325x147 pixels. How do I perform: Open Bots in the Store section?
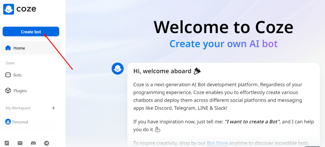(x=17, y=75)
